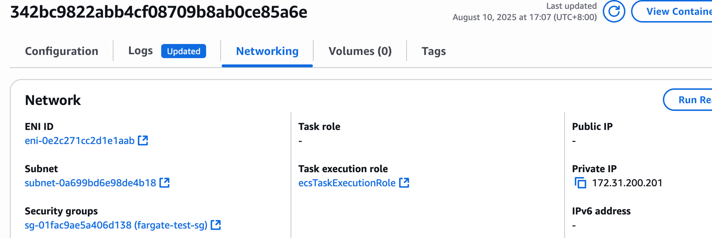The height and width of the screenshot is (238, 712).
Task: Open the subnet-0a699bd6e98de4b18 link
Action: [90, 183]
